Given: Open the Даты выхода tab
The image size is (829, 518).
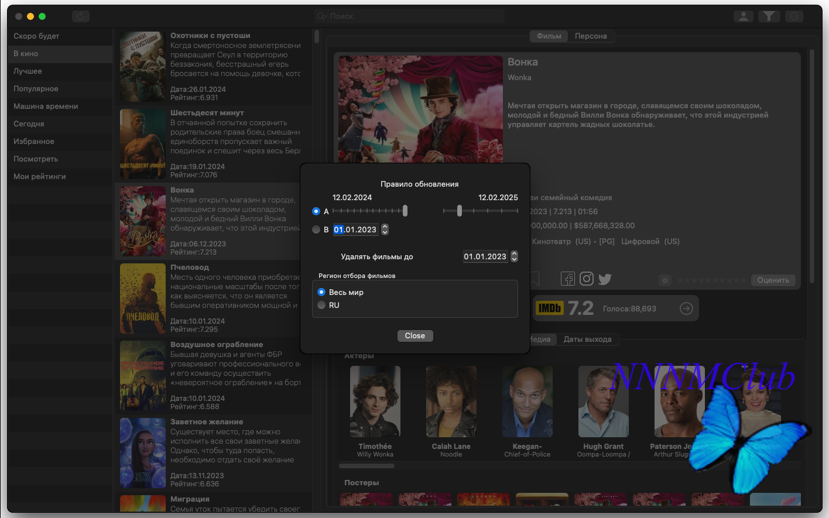Looking at the screenshot, I should tap(587, 339).
